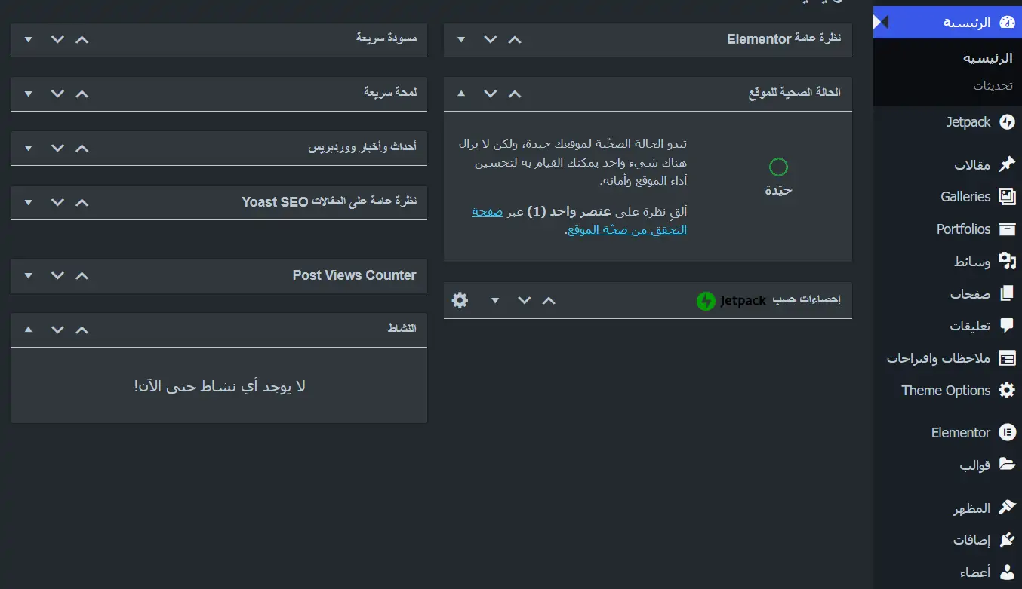Expand the Yoast SEO posts overview panel
This screenshot has height=589, width=1022.
coord(29,202)
